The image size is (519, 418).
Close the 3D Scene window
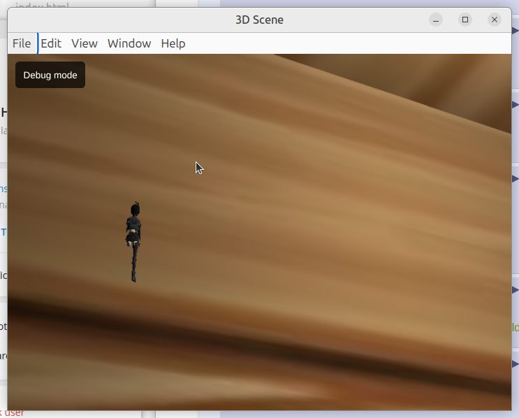[494, 20]
